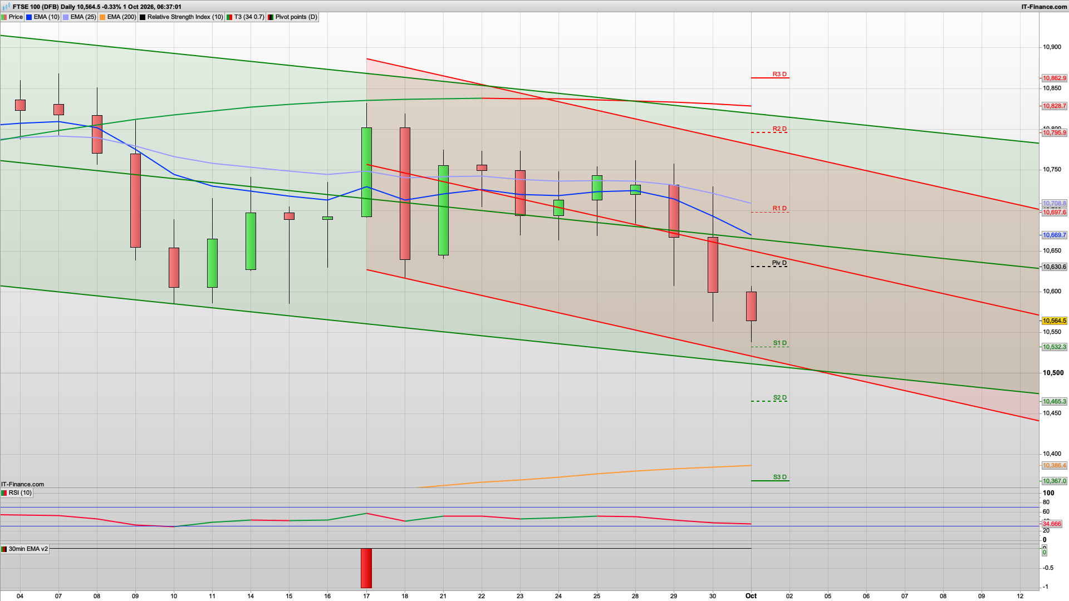Click the 10,465.3 S2 value tag
Image resolution: width=1069 pixels, height=601 pixels.
click(x=1054, y=401)
